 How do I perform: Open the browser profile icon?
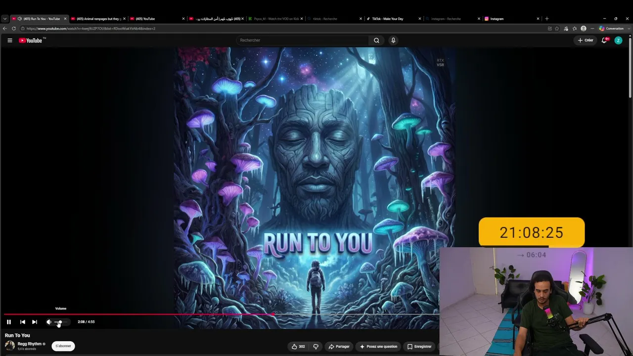pyautogui.click(x=584, y=29)
